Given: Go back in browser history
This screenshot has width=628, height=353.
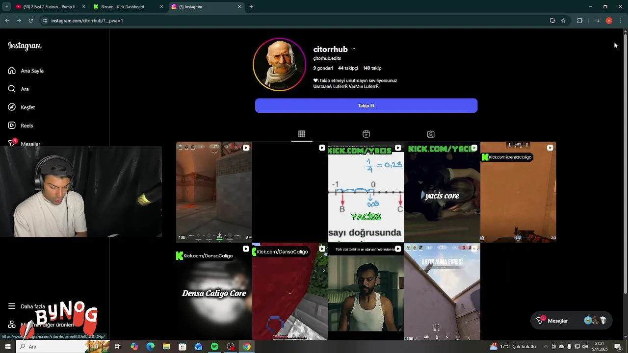Looking at the screenshot, I should coord(7,21).
